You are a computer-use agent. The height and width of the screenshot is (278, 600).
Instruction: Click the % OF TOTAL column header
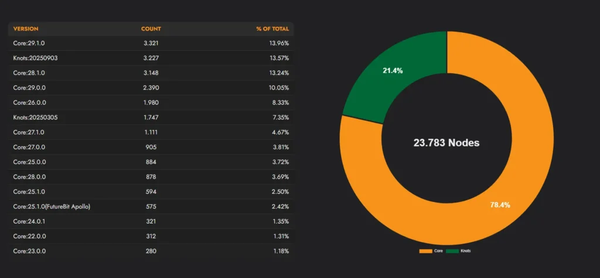(x=272, y=29)
